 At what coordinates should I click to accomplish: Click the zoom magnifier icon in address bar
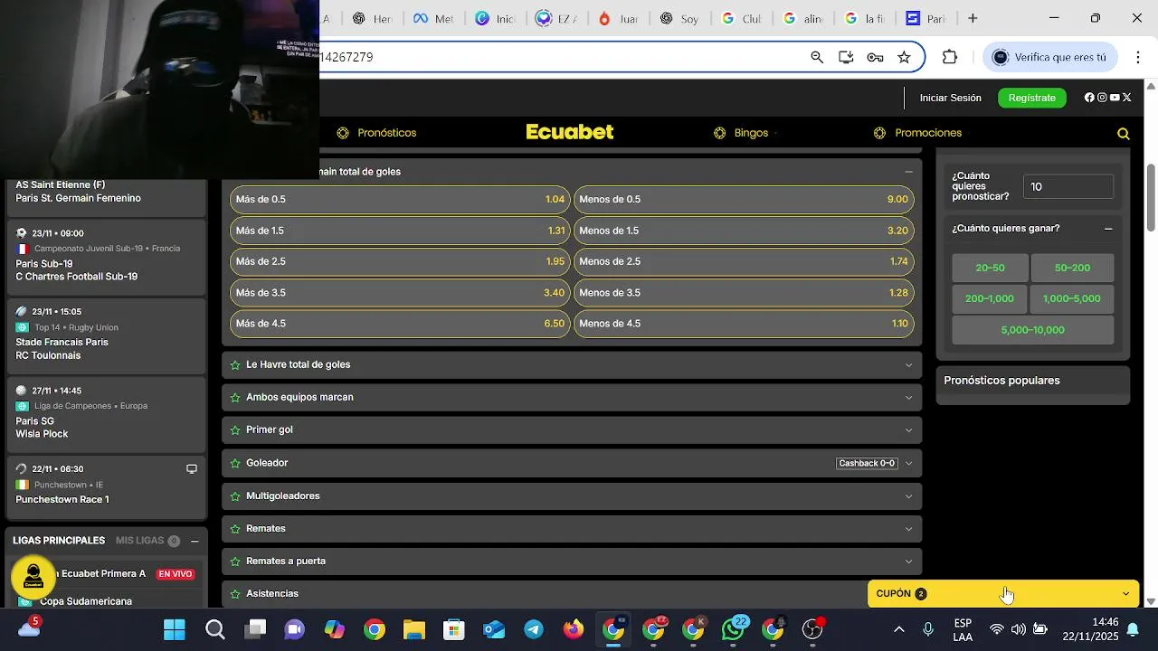pos(817,57)
